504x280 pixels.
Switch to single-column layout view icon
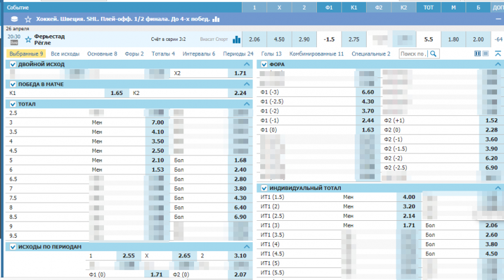[485, 54]
